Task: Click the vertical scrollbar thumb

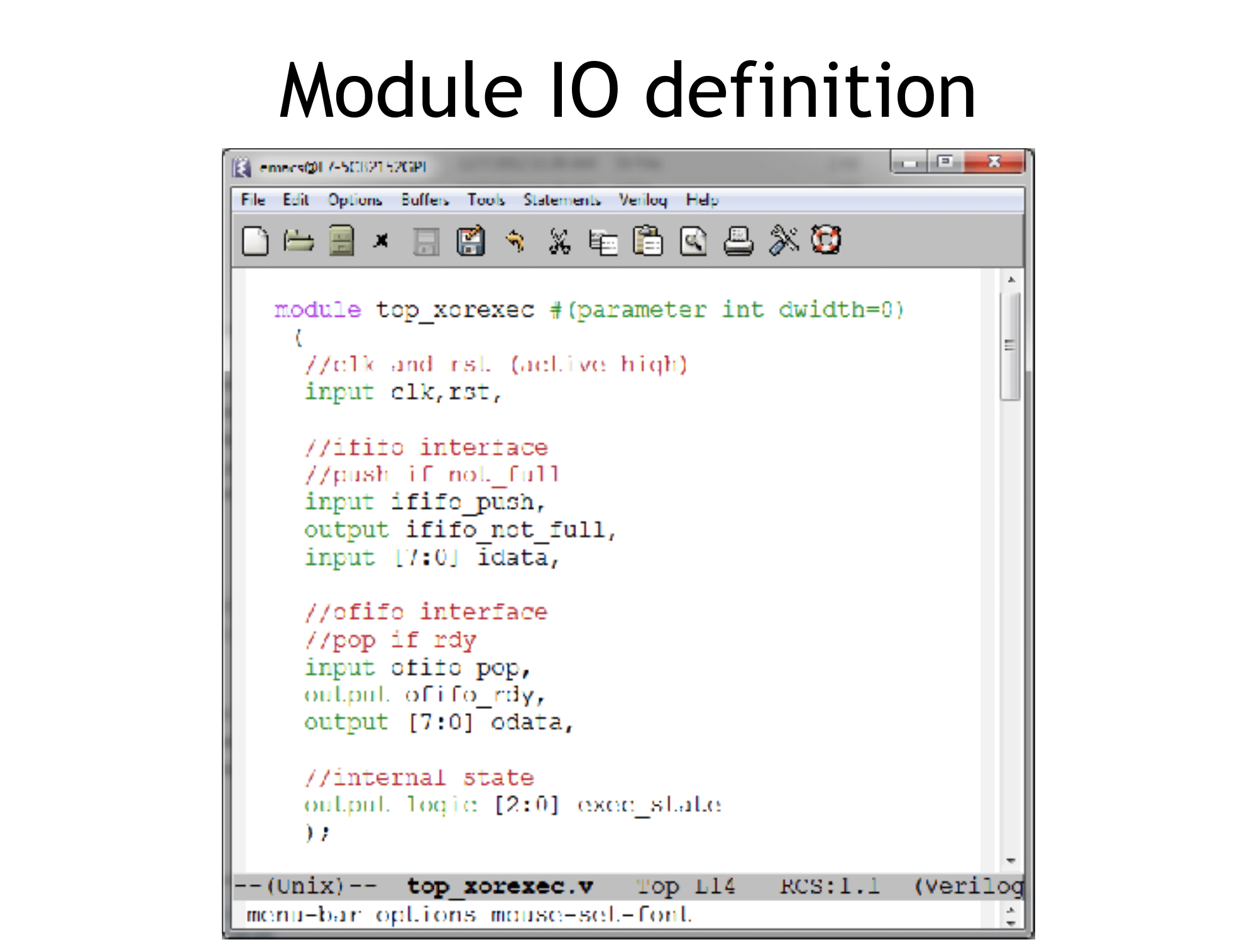Action: [1010, 347]
